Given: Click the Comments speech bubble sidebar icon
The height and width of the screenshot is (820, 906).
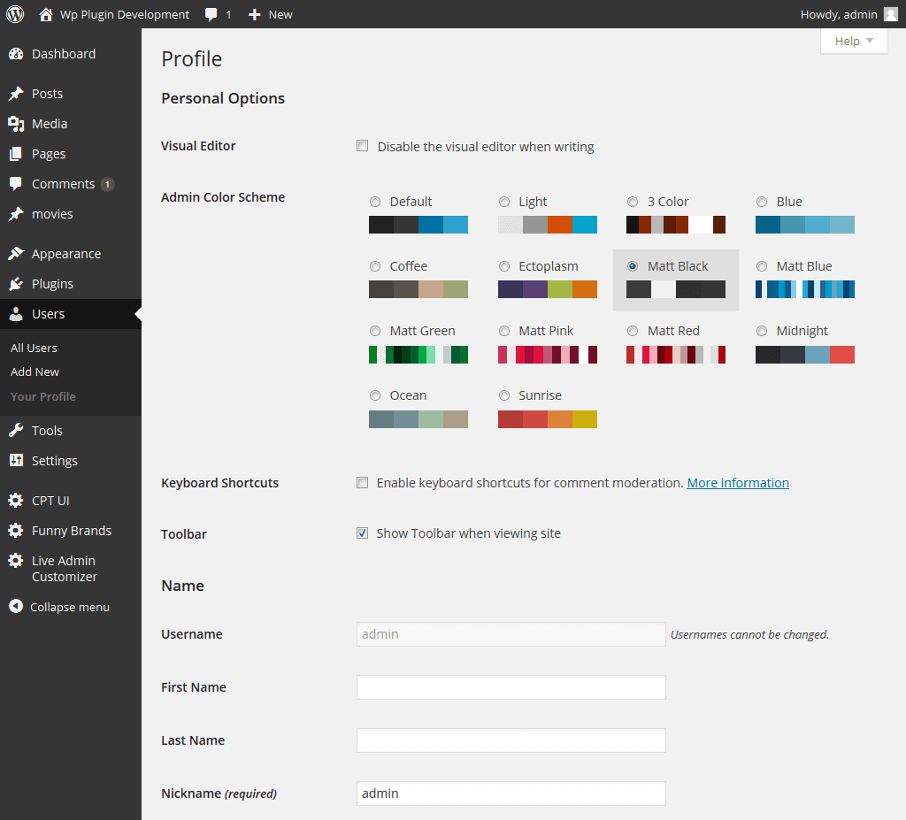Looking at the screenshot, I should click(16, 184).
